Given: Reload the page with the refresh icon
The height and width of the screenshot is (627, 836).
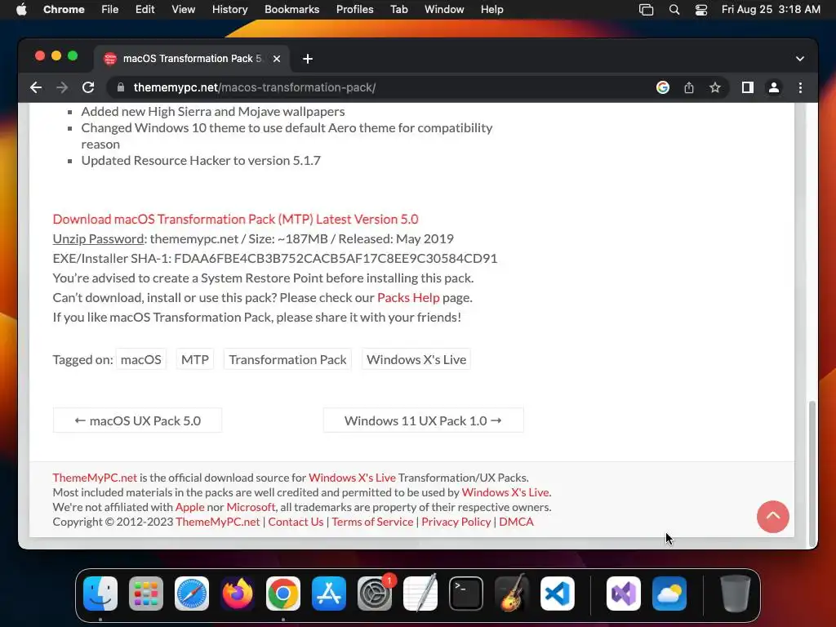Looking at the screenshot, I should tap(88, 87).
